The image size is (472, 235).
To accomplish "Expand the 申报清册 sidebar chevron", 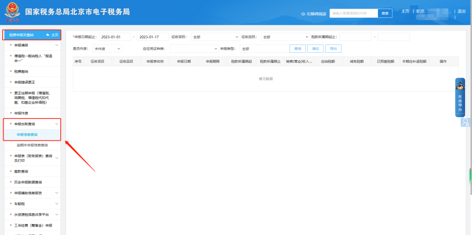I will coord(56,45).
